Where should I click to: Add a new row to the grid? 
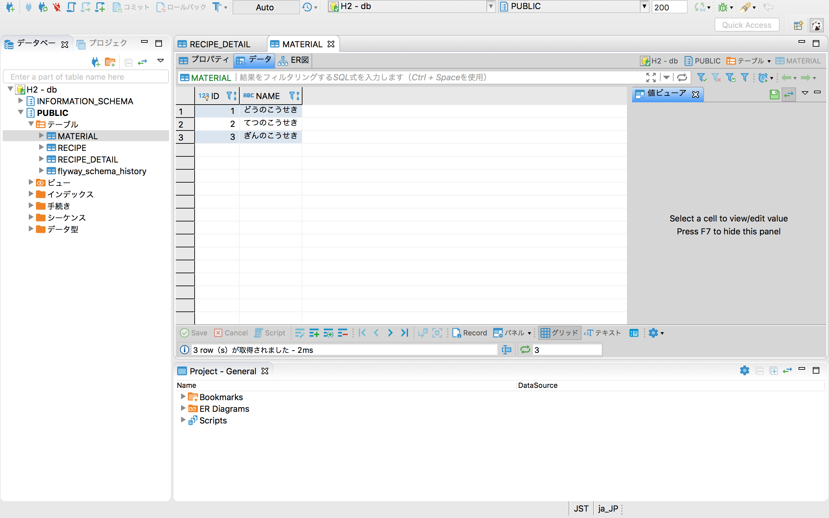(314, 333)
